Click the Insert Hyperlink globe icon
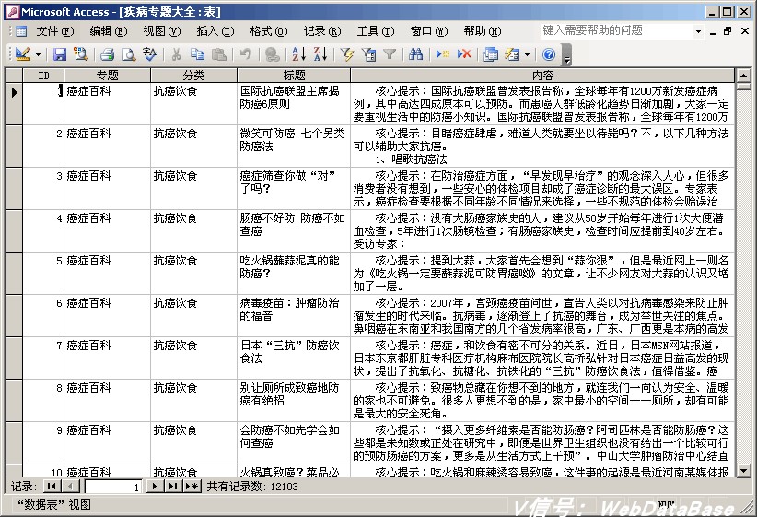 click(273, 54)
